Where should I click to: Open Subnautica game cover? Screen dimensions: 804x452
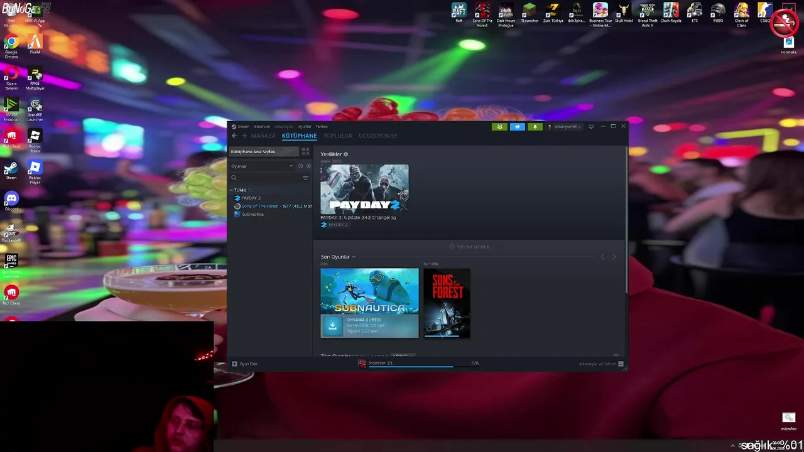click(x=369, y=291)
